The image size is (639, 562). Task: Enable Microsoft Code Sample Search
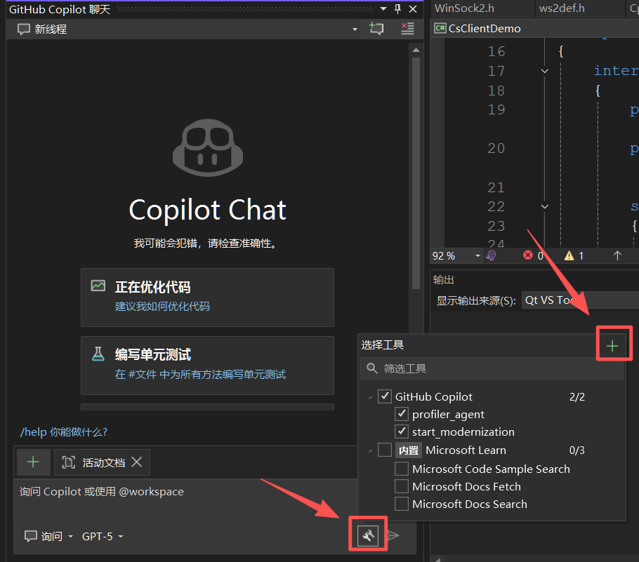point(402,469)
